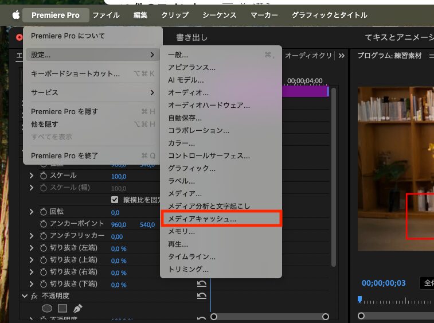
Task: Expand the アンチフリッカー property
Action: click(32, 236)
